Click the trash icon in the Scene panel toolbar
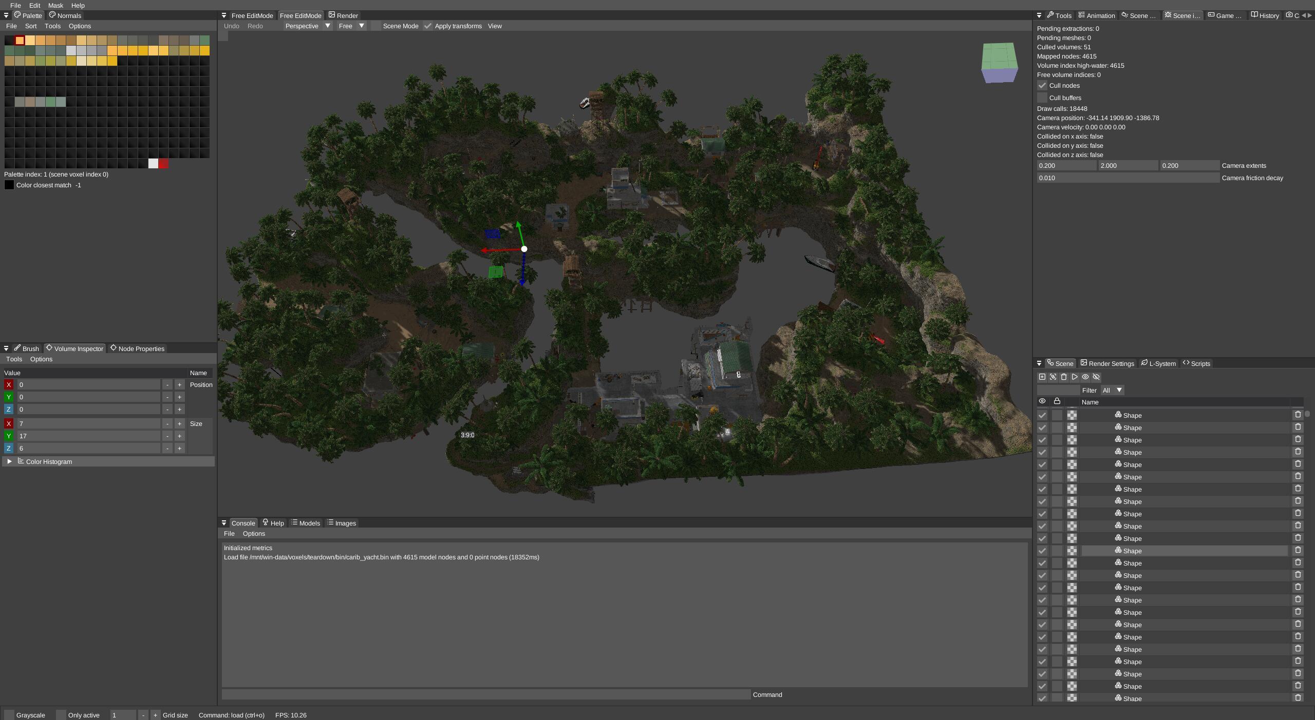This screenshot has height=720, width=1315. 1063,377
